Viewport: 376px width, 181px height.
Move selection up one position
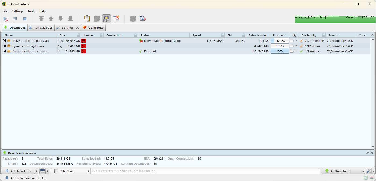(x=51, y=18)
